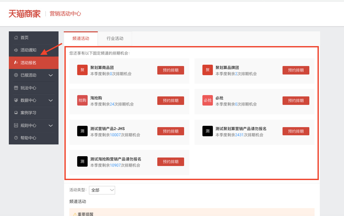Click the 天猫商家 logo
Viewport: 344px width, 216px height.
point(25,14)
